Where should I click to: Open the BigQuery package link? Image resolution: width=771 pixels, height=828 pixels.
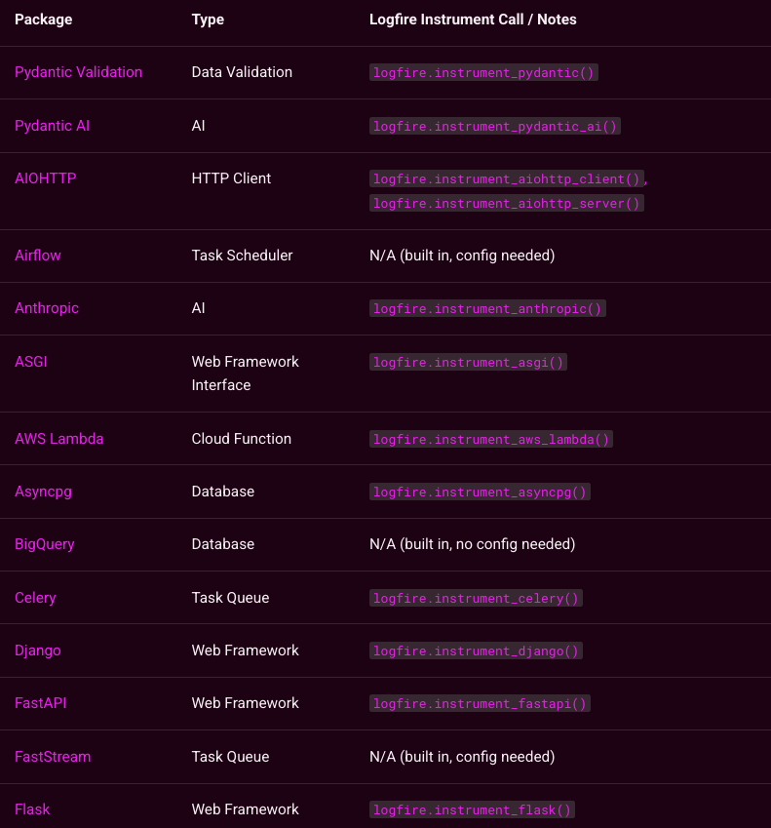coord(45,544)
